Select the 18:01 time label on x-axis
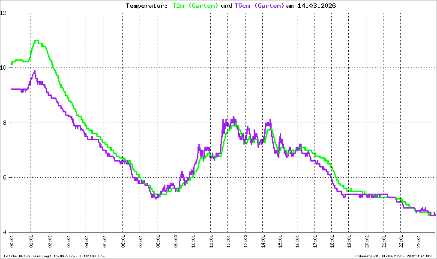The height and width of the screenshot is (259, 437). [333, 241]
